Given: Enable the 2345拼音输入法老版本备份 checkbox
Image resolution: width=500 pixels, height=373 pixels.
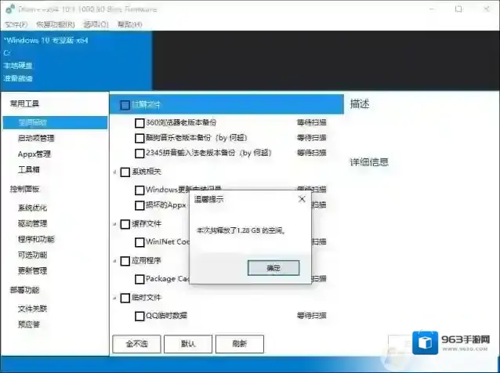Looking at the screenshot, I should [139, 154].
